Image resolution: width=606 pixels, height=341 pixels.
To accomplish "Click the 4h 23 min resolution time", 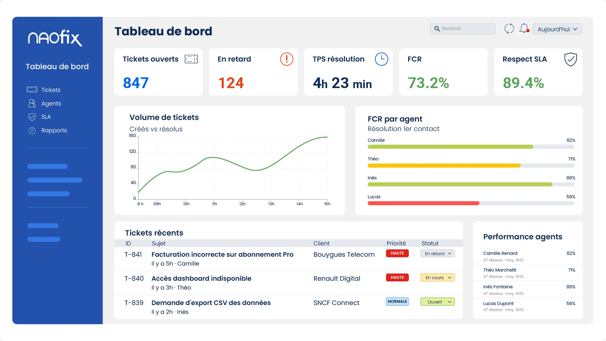I will [342, 83].
